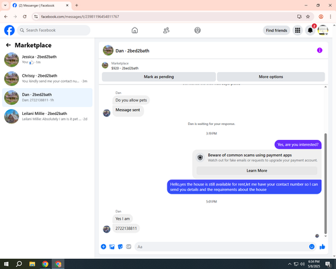Click the install app icon in address bar
Image resolution: width=336 pixels, height=269 pixels.
point(299,17)
